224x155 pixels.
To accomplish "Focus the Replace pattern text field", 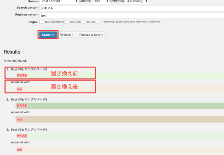I will point(131,15).
